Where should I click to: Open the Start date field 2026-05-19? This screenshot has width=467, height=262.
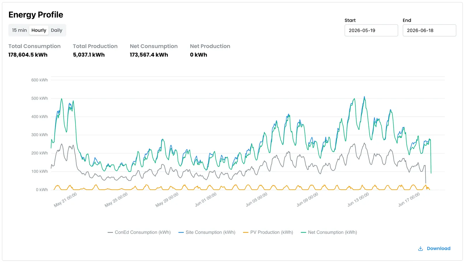coord(371,30)
